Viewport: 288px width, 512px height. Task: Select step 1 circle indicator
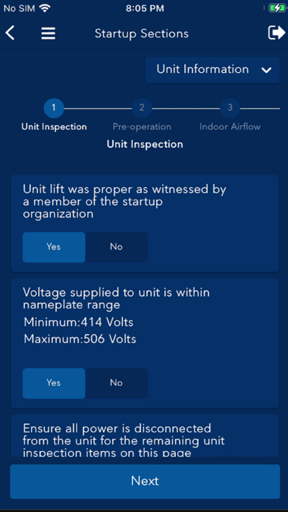53,108
